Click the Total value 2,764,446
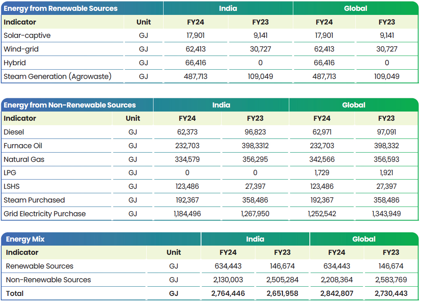 coord(228,293)
